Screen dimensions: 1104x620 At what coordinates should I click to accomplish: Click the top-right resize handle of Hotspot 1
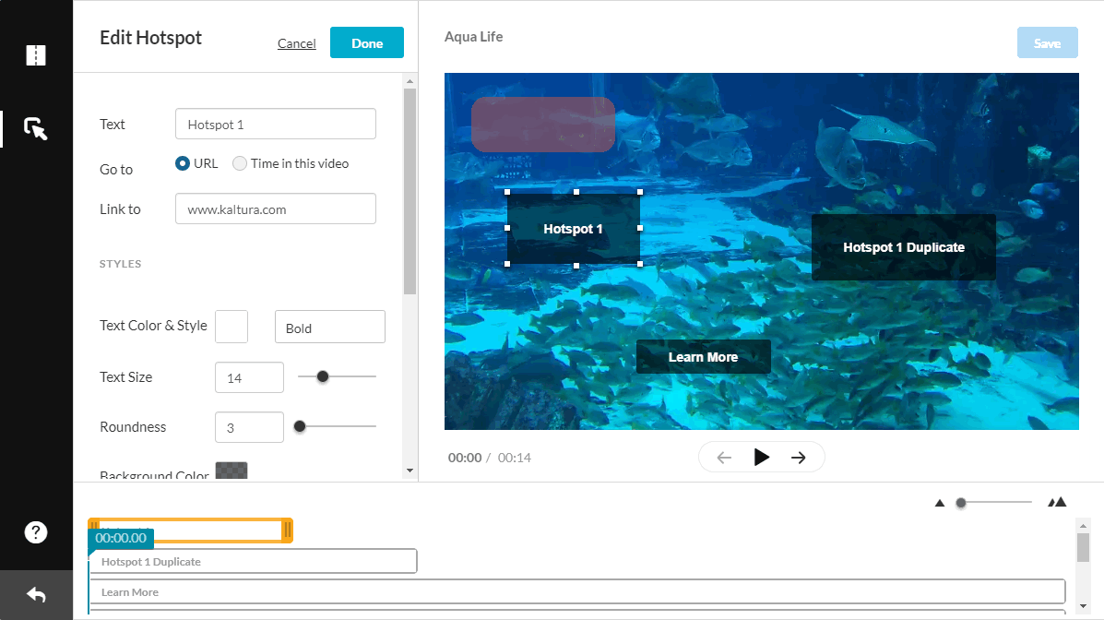click(640, 192)
